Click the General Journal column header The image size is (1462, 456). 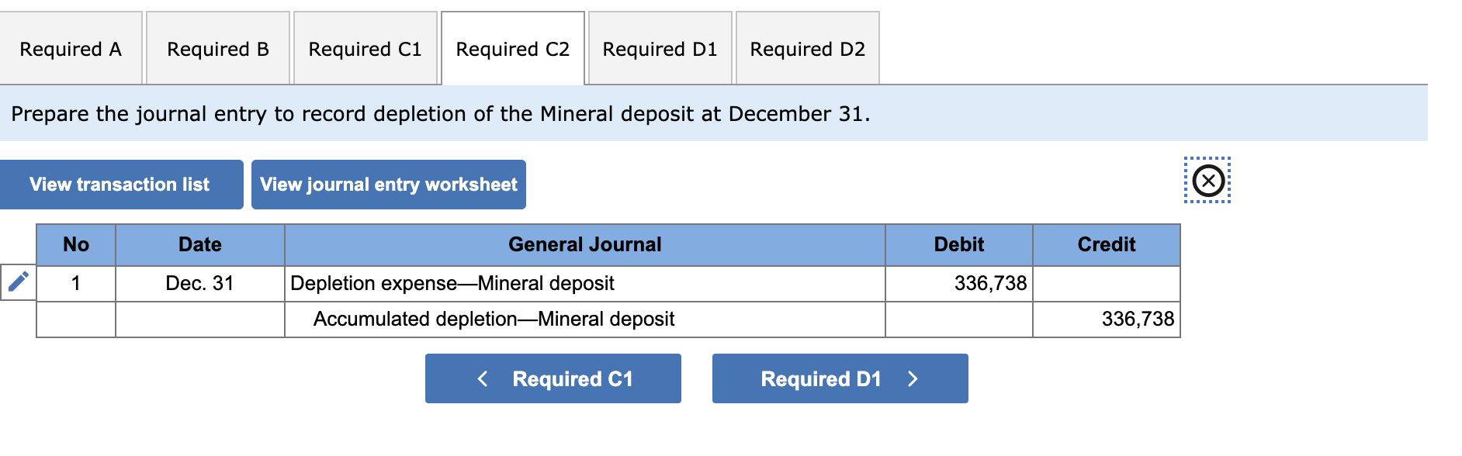point(584,245)
